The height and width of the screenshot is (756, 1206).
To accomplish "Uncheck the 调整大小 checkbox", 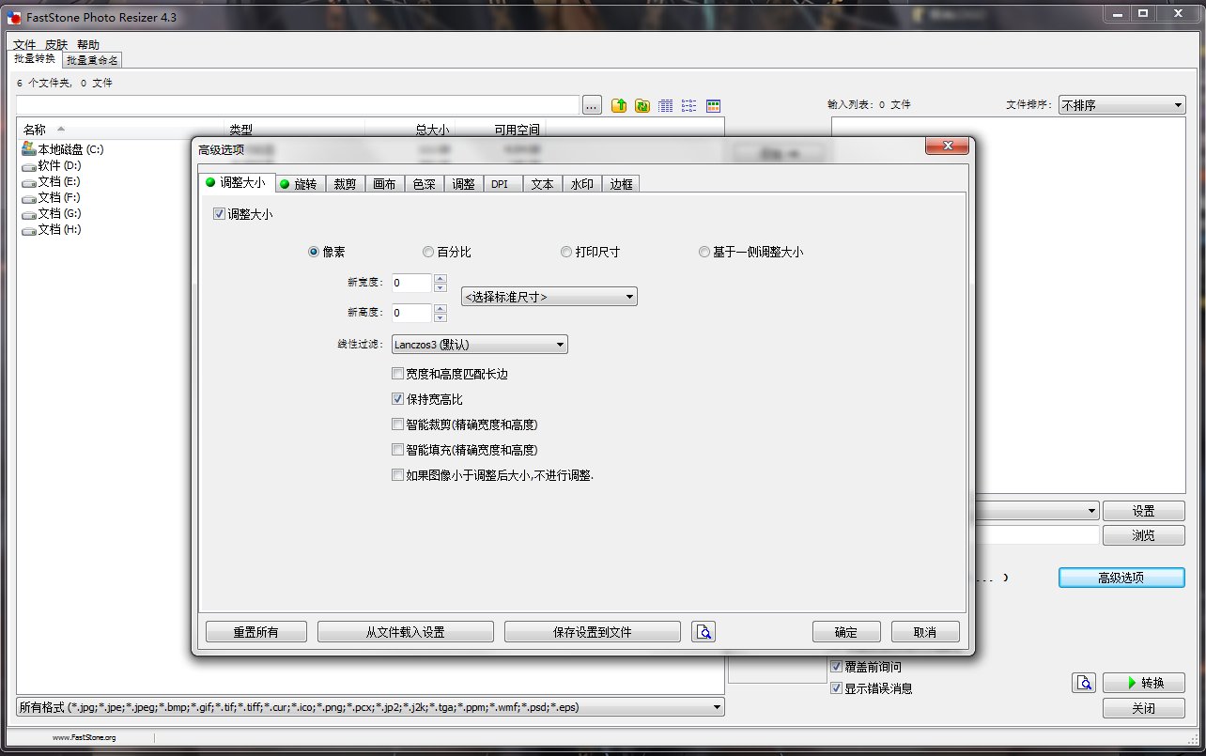I will tap(220, 214).
